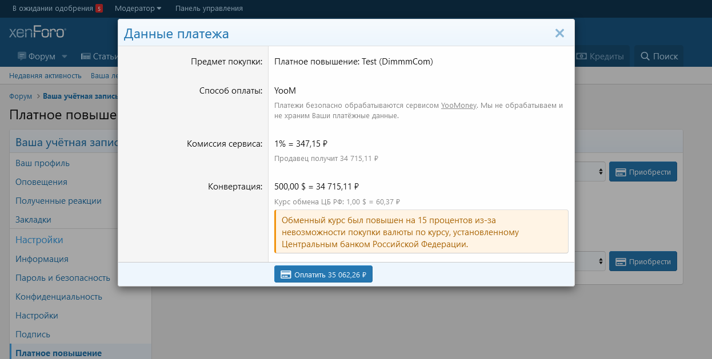Open Недавняя активность link

[45, 75]
